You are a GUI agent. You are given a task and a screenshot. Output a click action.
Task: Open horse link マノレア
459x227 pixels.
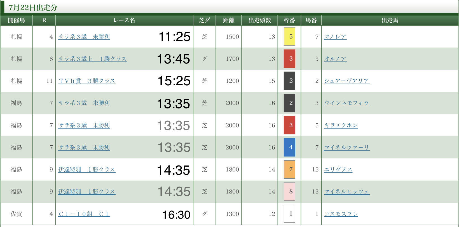click(x=335, y=37)
